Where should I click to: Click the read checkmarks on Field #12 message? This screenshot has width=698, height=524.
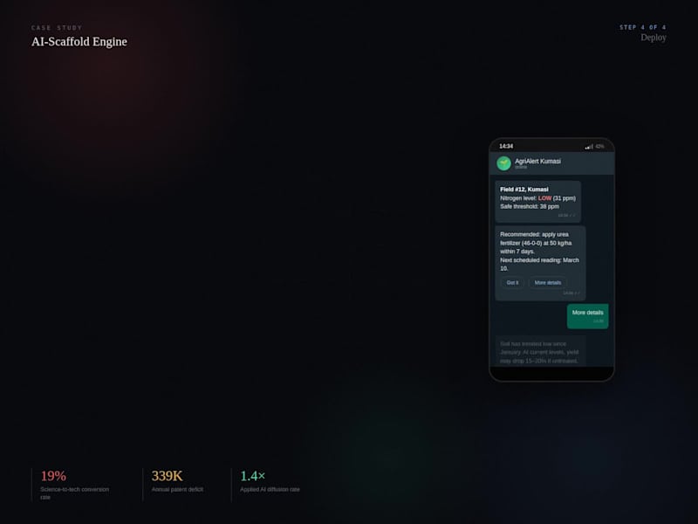tap(572, 216)
